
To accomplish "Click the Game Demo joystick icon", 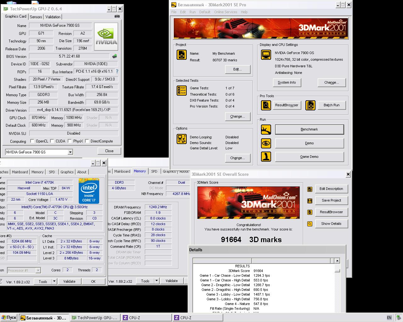I will (x=266, y=157).
